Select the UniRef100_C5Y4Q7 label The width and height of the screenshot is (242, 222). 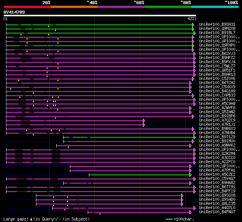click(217, 179)
